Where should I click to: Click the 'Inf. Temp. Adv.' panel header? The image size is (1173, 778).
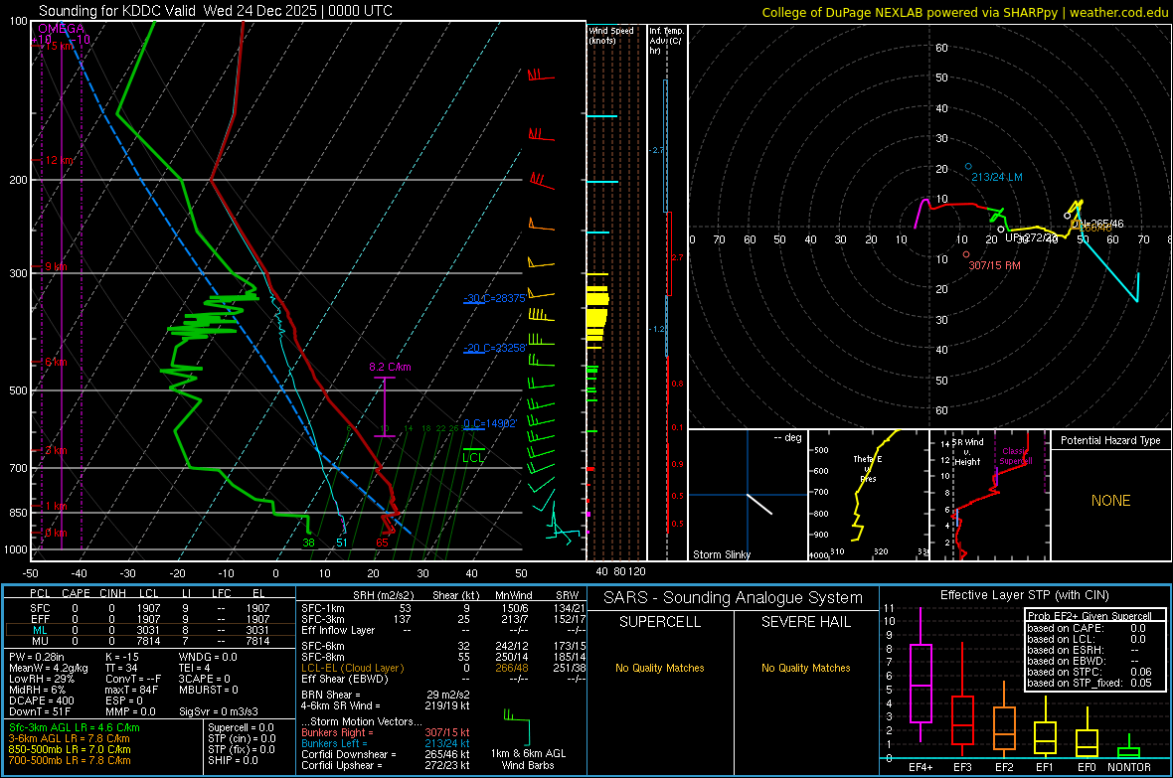tap(667, 40)
